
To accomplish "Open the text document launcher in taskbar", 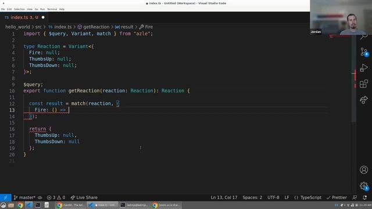I will pyautogui.click(x=46, y=205).
